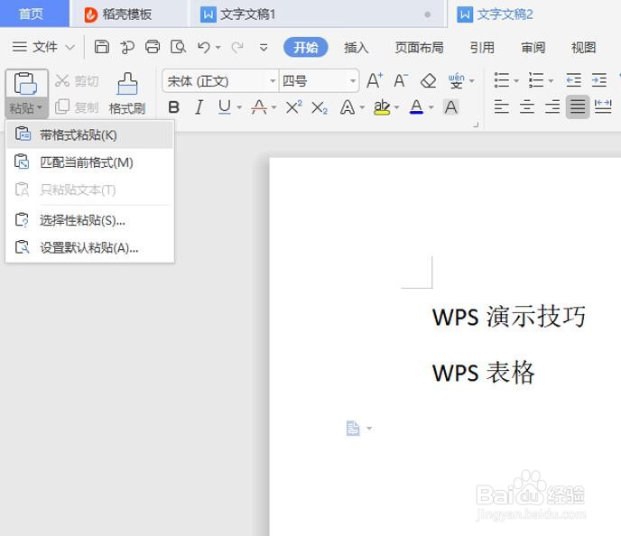Set align left paragraph

(501, 106)
